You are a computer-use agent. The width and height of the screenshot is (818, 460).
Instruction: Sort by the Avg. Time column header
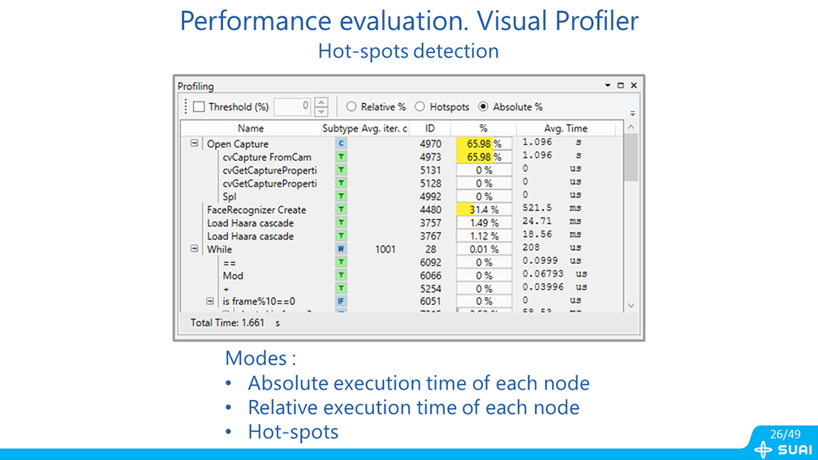click(566, 128)
